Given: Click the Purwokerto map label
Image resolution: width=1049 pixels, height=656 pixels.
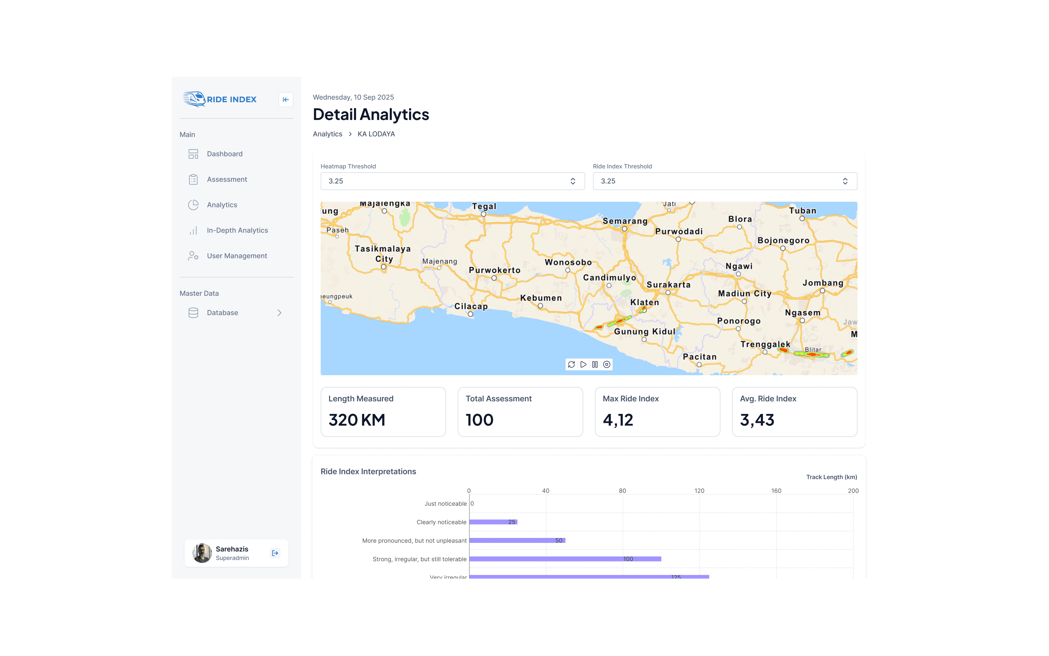Looking at the screenshot, I should coord(495,270).
